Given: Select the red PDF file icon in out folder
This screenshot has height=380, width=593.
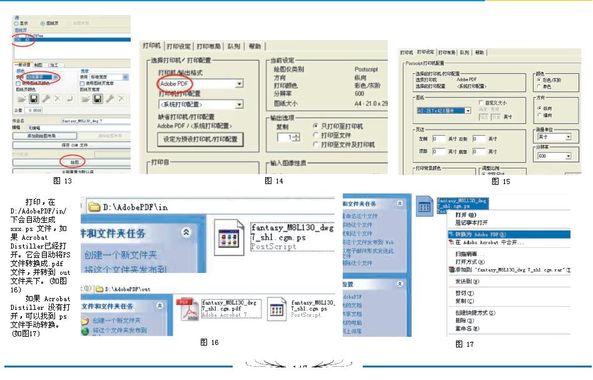Looking at the screenshot, I should coord(188,309).
